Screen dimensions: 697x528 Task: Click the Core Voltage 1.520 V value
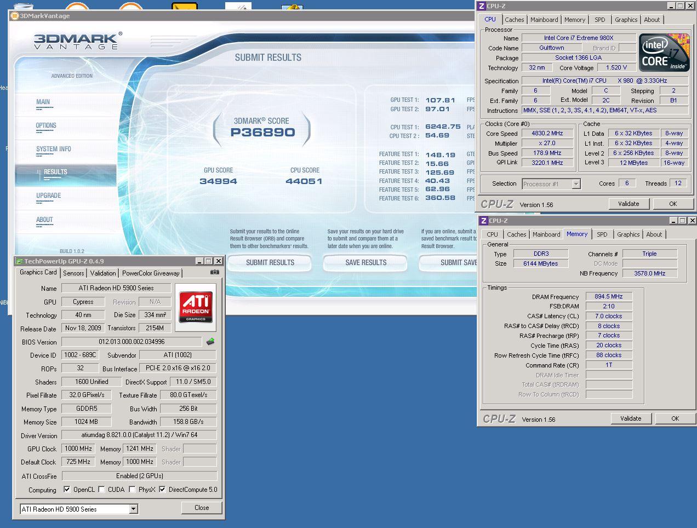click(x=617, y=67)
